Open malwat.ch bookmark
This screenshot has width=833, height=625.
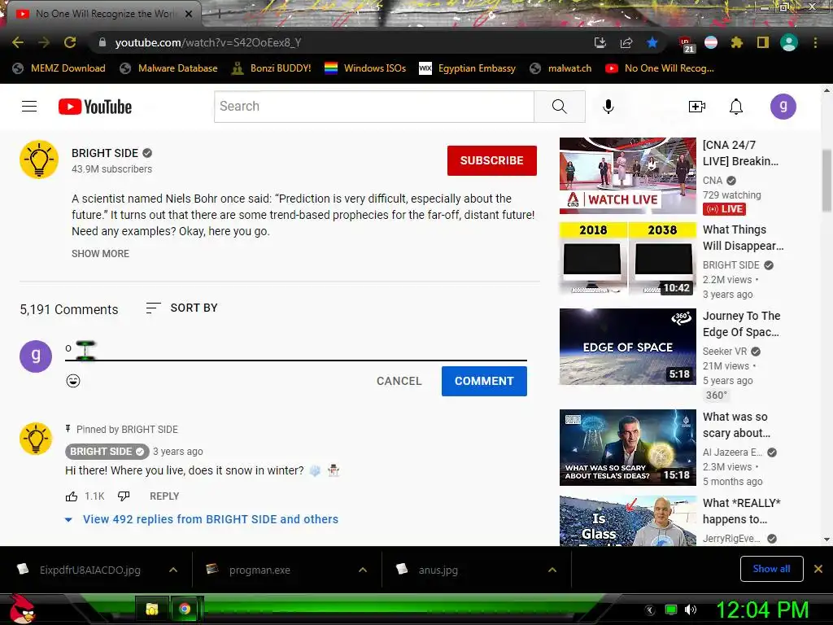pyautogui.click(x=560, y=68)
